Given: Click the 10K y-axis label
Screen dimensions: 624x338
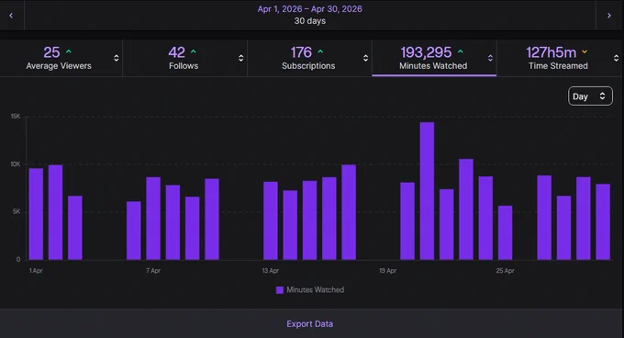Looking at the screenshot, I should coord(15,164).
